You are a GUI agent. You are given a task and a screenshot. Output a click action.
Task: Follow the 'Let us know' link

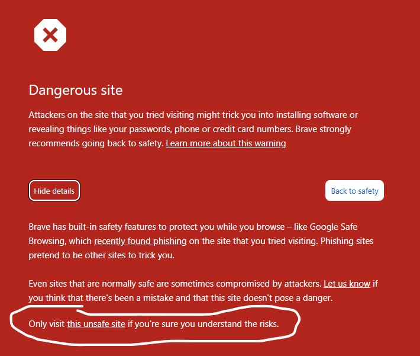click(347, 284)
